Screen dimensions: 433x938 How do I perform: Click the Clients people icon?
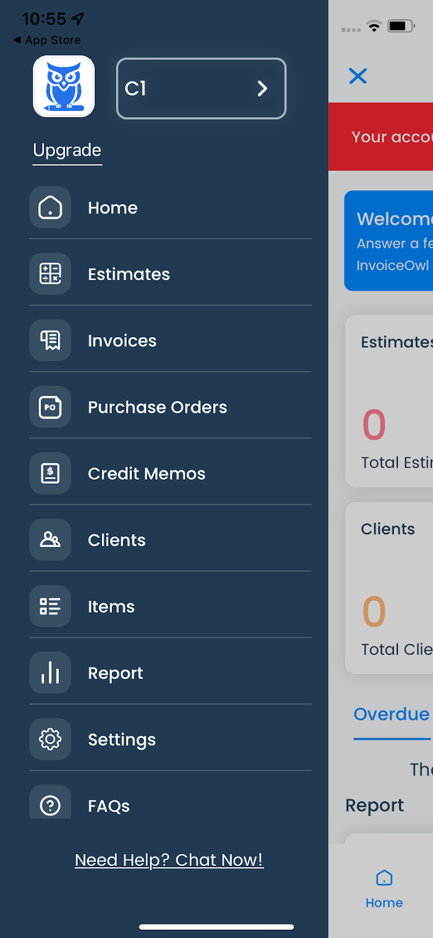point(50,540)
